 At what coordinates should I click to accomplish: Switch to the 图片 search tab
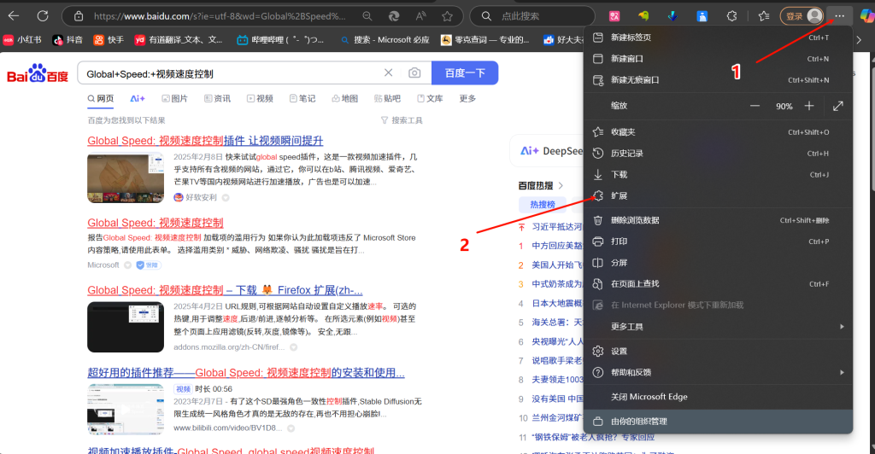[x=174, y=99]
